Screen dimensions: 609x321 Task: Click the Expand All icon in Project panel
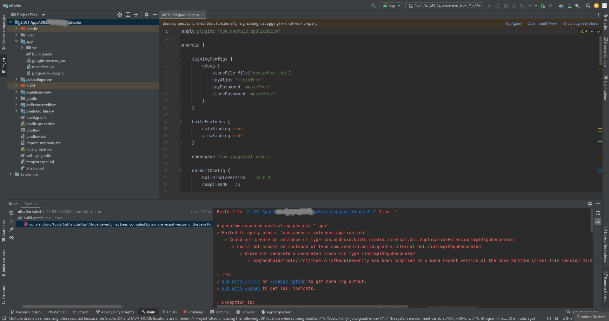tap(128, 15)
